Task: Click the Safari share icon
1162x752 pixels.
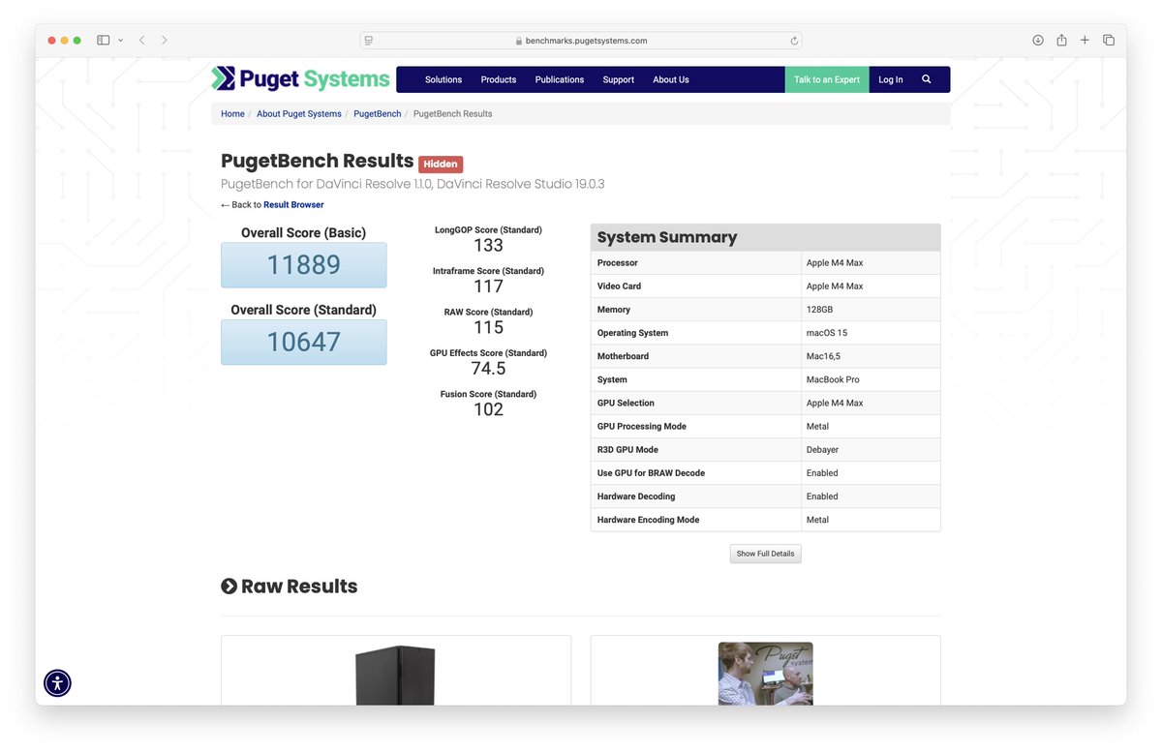Action: (1061, 40)
